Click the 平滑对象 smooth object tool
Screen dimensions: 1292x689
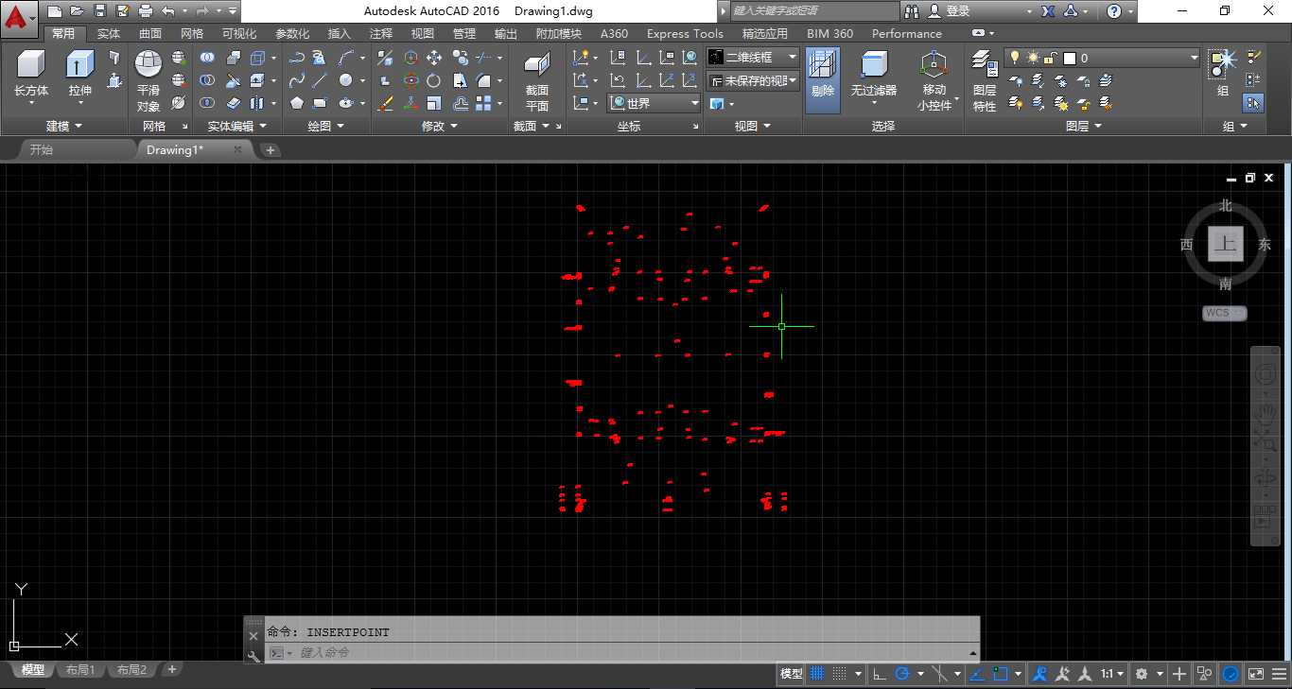pyautogui.click(x=148, y=80)
